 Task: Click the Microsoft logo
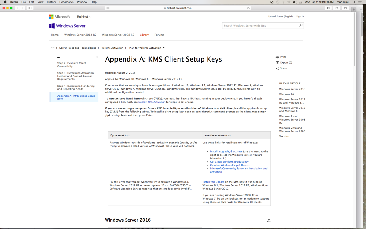(x=59, y=17)
